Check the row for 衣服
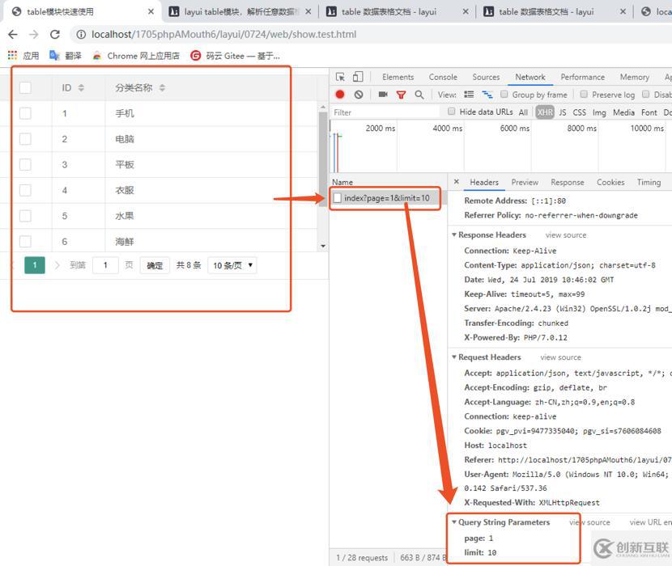The image size is (672, 566). [x=25, y=191]
